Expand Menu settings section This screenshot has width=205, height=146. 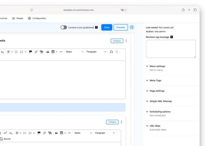[x=157, y=66]
